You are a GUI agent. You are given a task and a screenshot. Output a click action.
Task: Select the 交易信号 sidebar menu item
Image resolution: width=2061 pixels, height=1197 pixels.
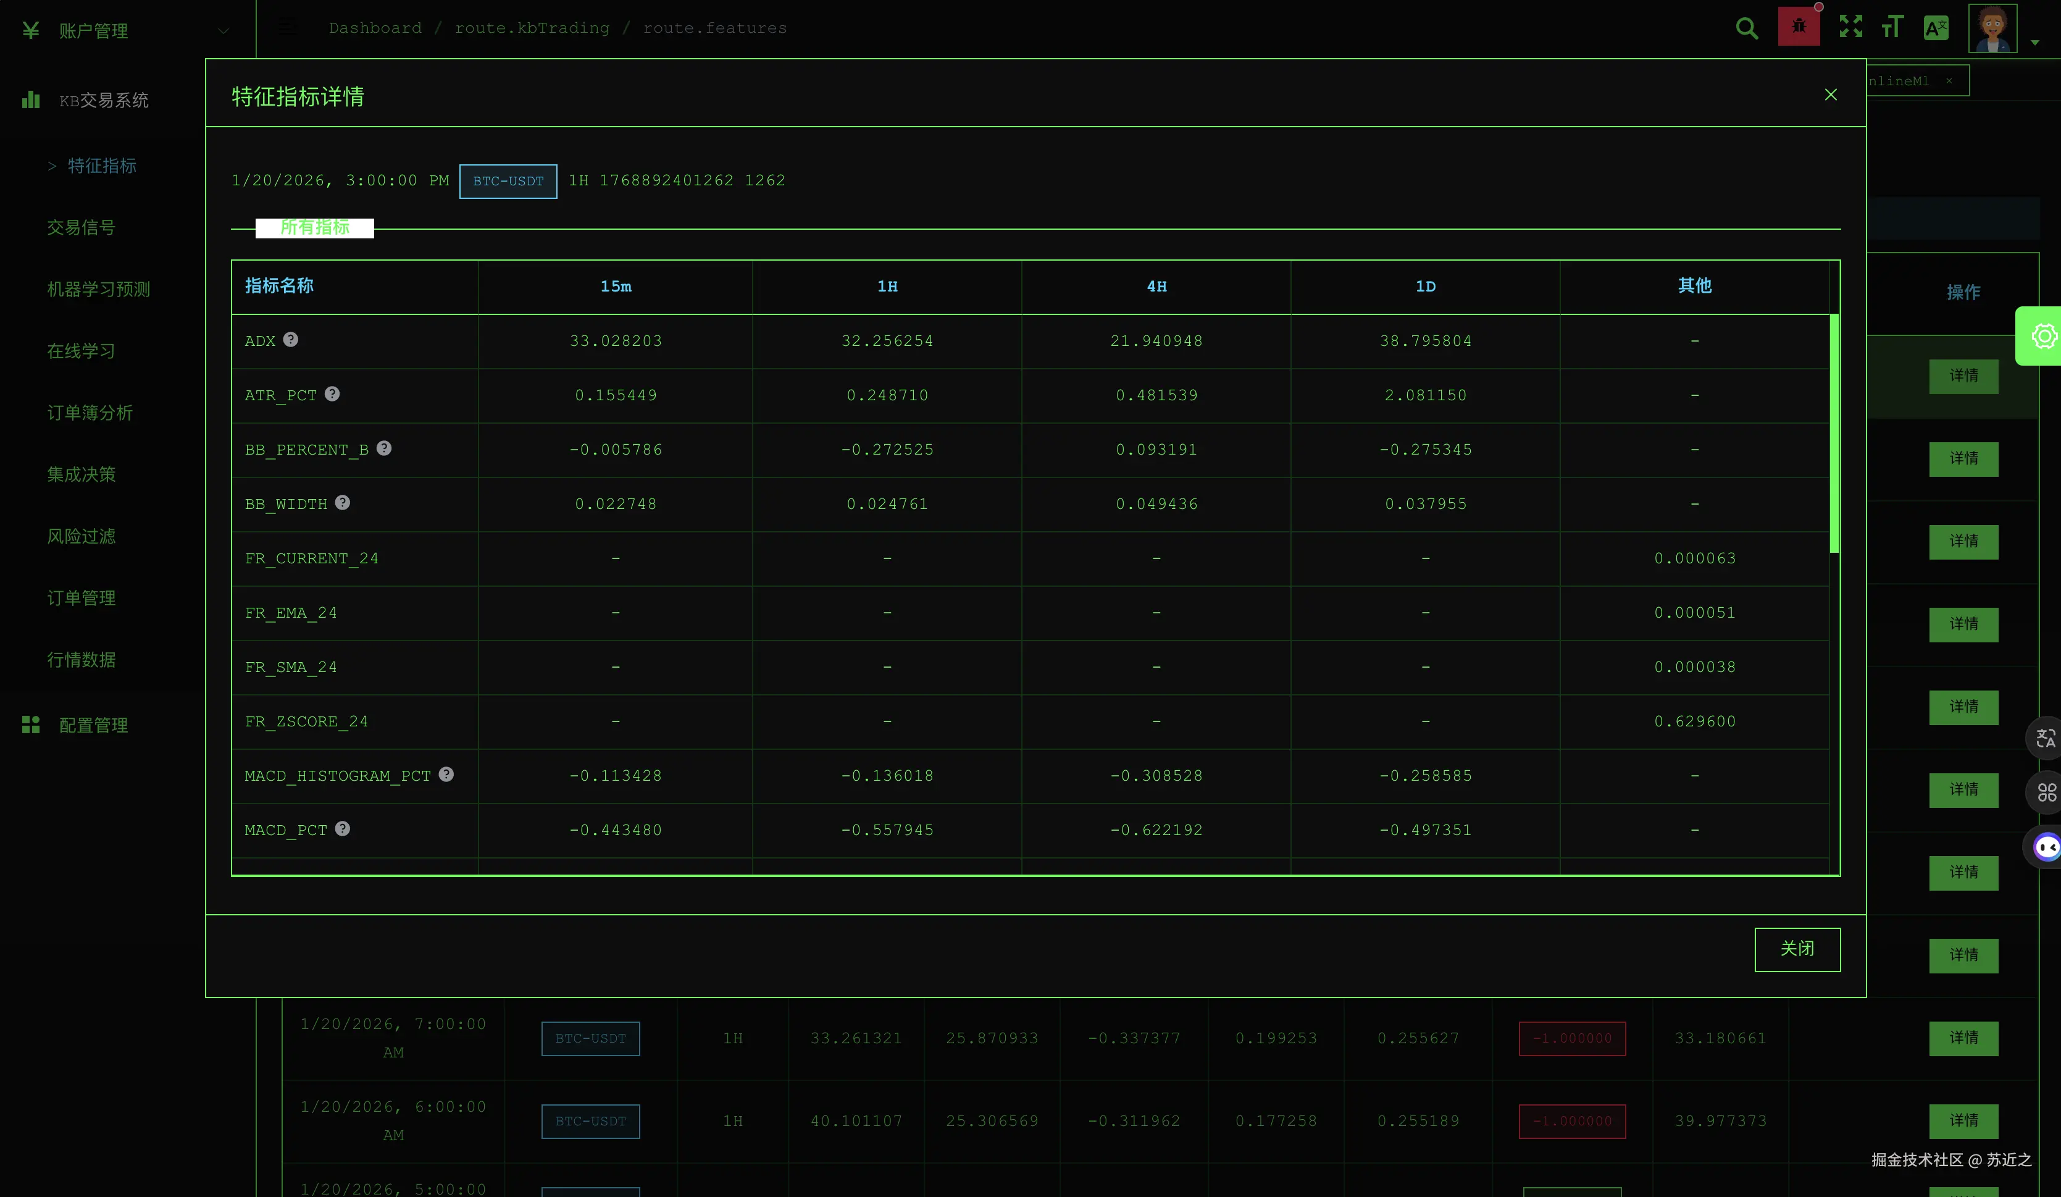click(81, 227)
